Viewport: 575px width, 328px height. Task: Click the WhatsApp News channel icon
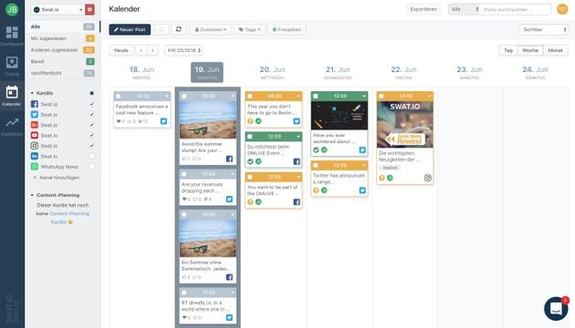pyautogui.click(x=34, y=166)
